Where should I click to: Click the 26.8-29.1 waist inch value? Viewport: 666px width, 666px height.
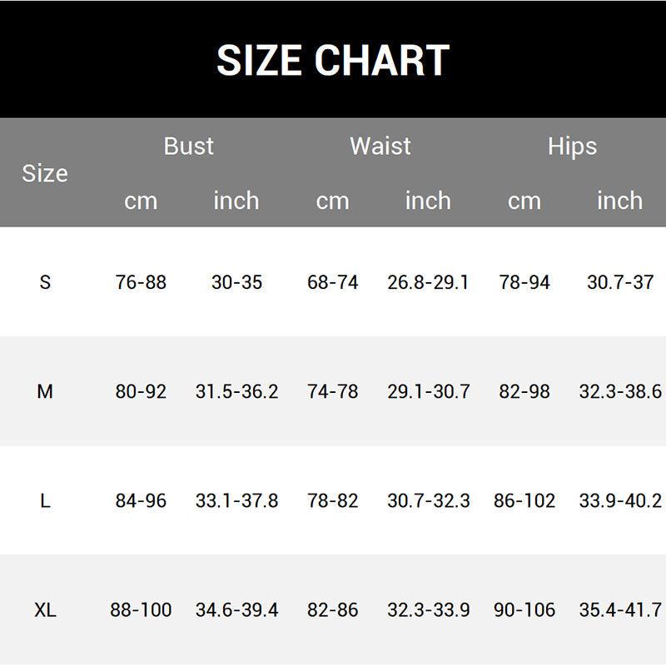(x=428, y=282)
